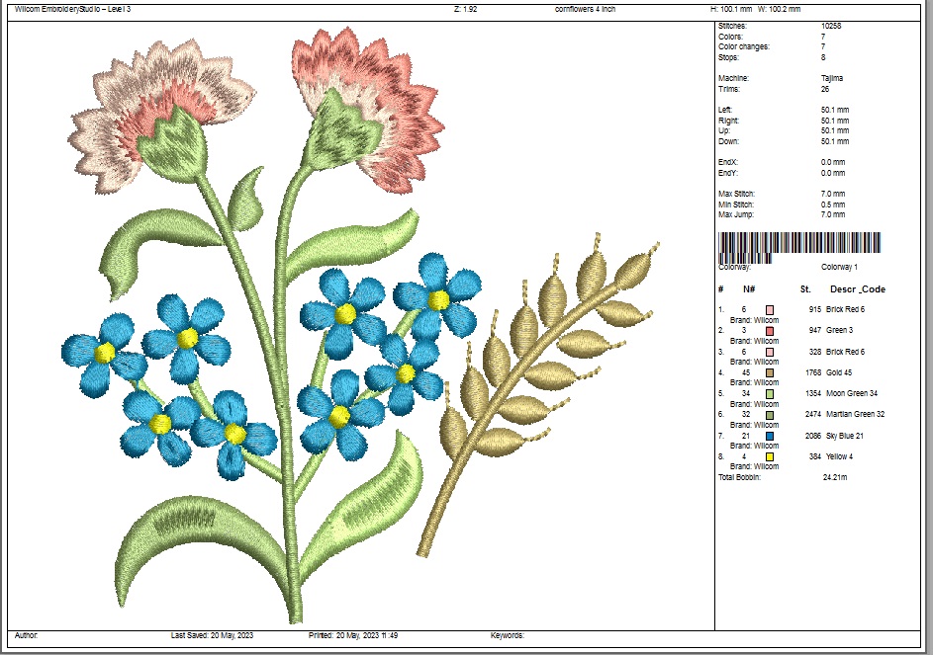The image size is (933, 655).
Task: Select the Yellow 4 thread color swatch
Action: (770, 456)
